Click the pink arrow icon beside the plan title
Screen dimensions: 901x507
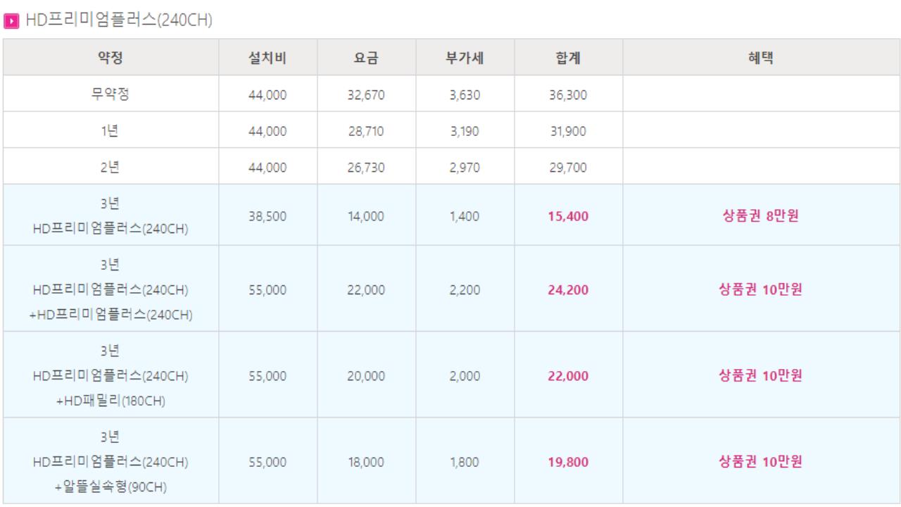(x=11, y=20)
